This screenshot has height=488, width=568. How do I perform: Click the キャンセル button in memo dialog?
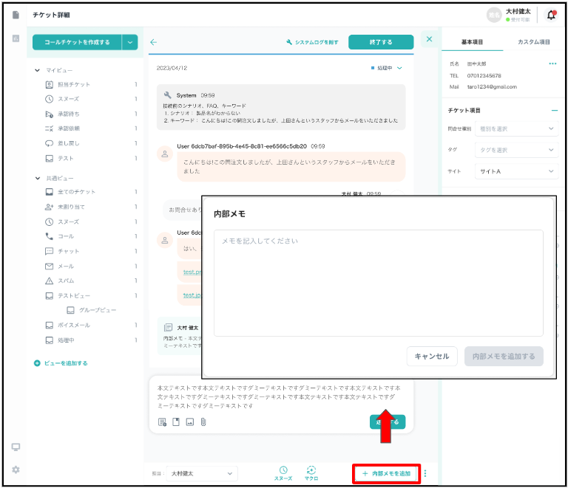click(432, 356)
